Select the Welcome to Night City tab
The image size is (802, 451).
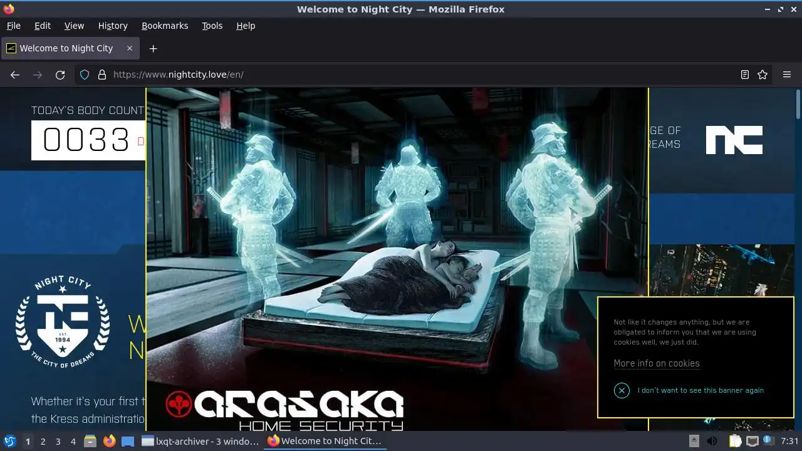click(x=70, y=48)
